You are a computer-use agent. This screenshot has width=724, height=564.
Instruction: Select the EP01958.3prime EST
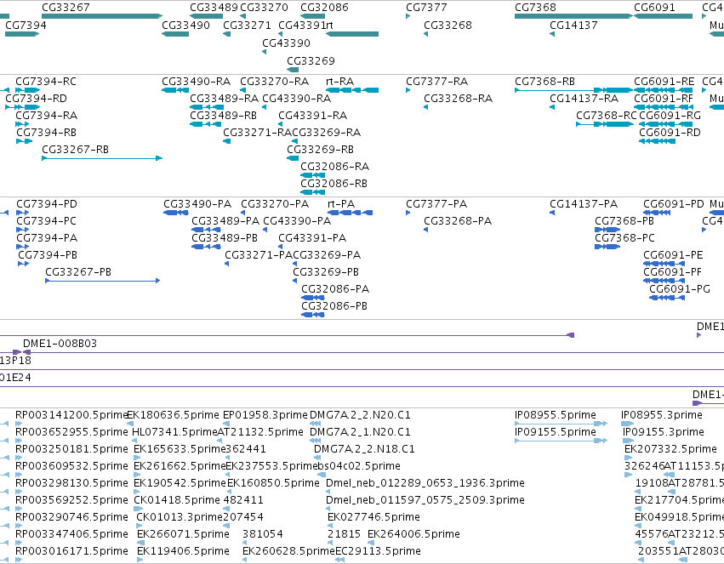tap(225, 424)
